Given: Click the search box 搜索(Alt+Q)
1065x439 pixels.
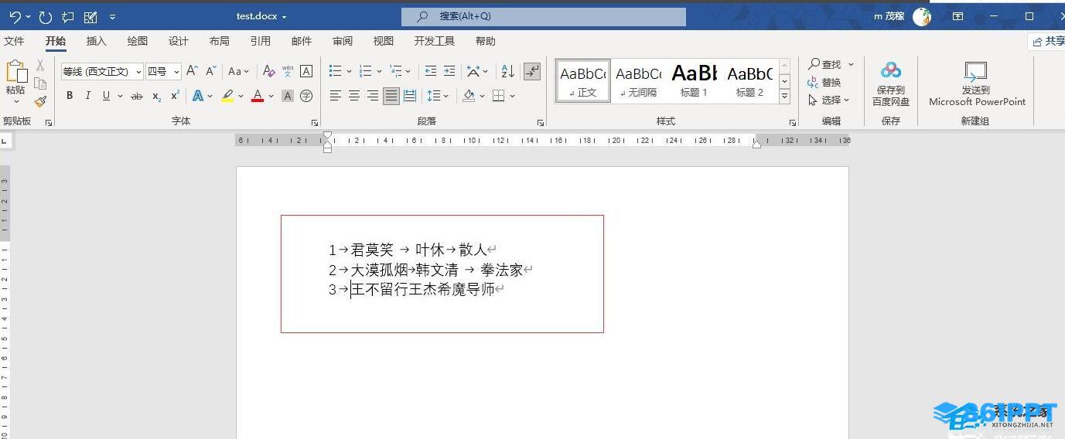Looking at the screenshot, I should pyautogui.click(x=543, y=16).
